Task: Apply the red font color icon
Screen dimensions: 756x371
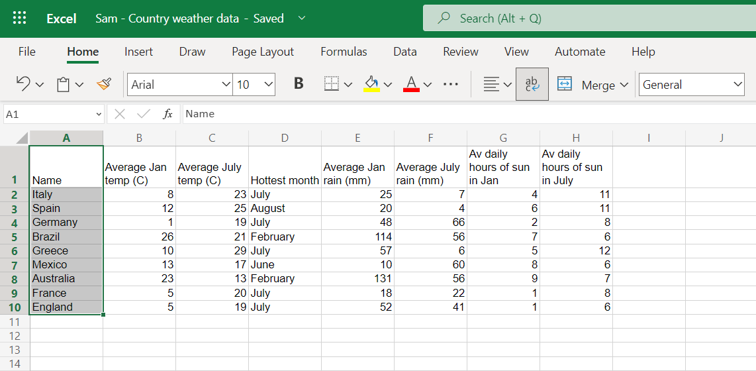Action: point(411,84)
